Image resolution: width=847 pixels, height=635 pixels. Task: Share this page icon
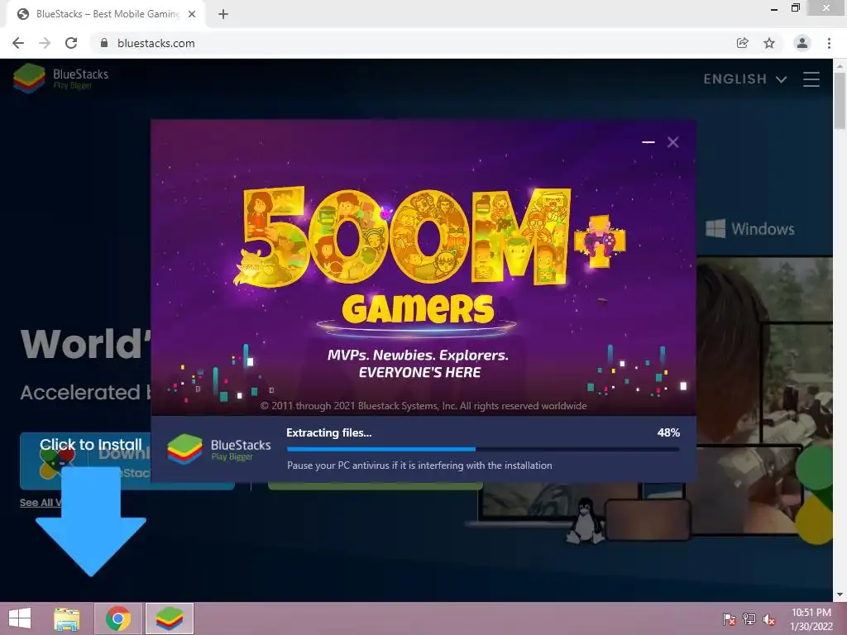coord(743,43)
